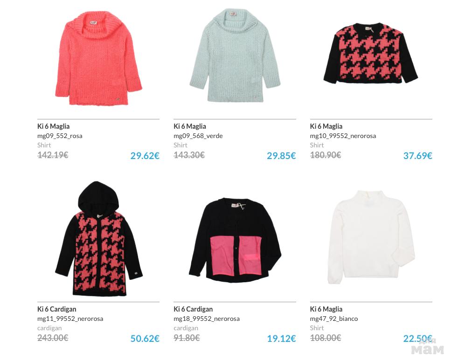Open the white turtleneck sweater image
This screenshot has height=361, width=451.
pyautogui.click(x=371, y=237)
